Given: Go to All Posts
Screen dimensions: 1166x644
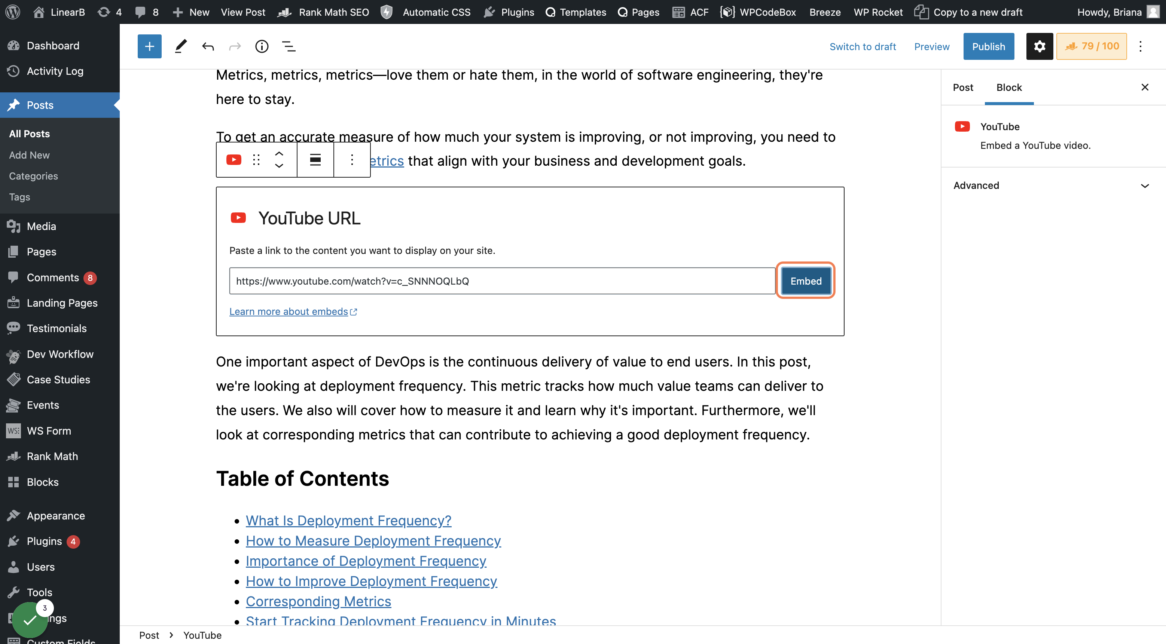Looking at the screenshot, I should click(x=30, y=134).
